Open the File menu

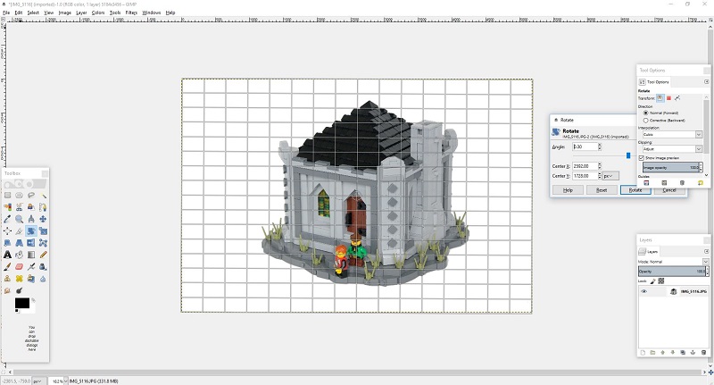[x=6, y=13]
